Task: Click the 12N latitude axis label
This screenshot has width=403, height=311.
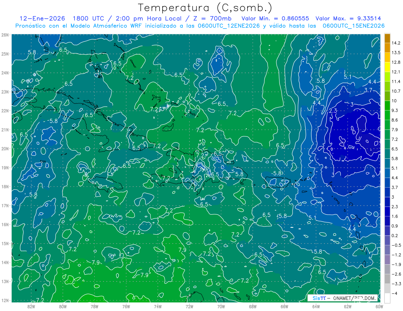Action: [5, 300]
